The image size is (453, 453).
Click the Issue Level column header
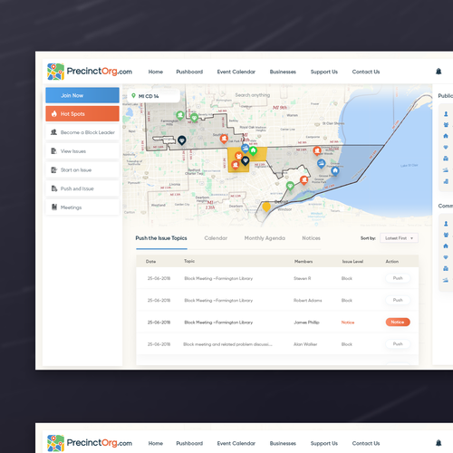pyautogui.click(x=352, y=262)
